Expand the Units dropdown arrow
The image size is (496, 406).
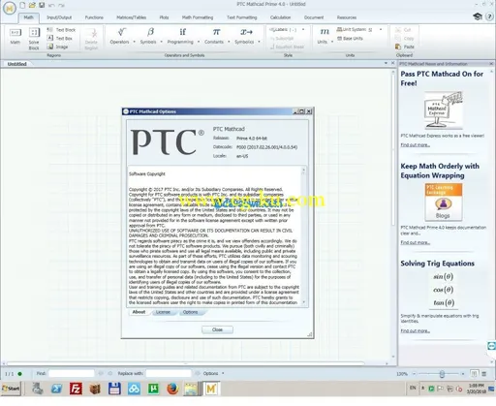(x=332, y=42)
